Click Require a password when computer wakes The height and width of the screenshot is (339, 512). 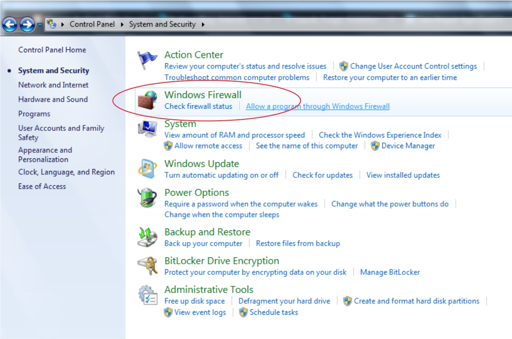241,204
